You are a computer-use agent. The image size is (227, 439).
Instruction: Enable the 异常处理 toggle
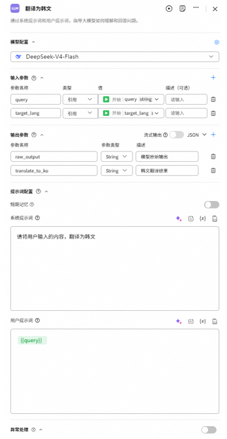[209, 430]
